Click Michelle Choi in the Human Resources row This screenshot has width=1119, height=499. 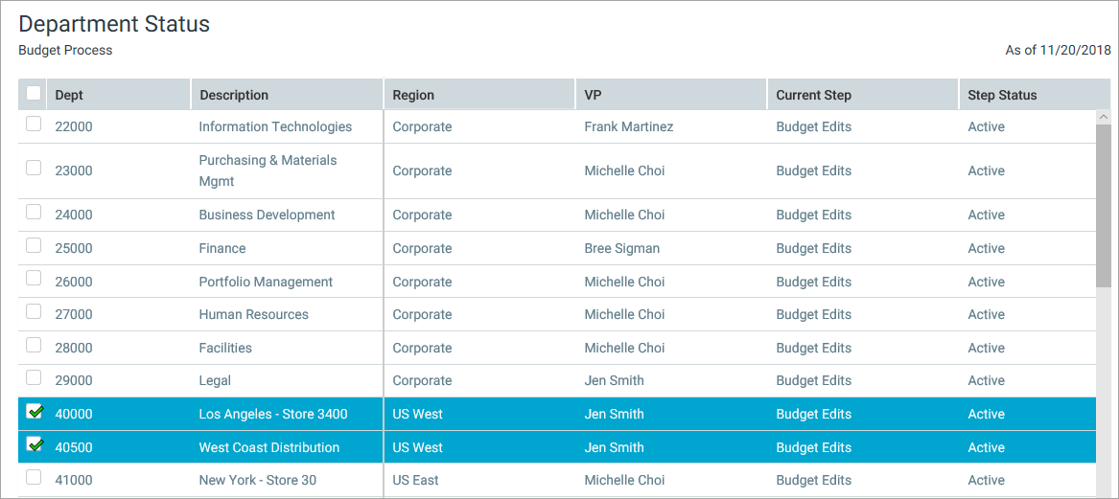[624, 314]
